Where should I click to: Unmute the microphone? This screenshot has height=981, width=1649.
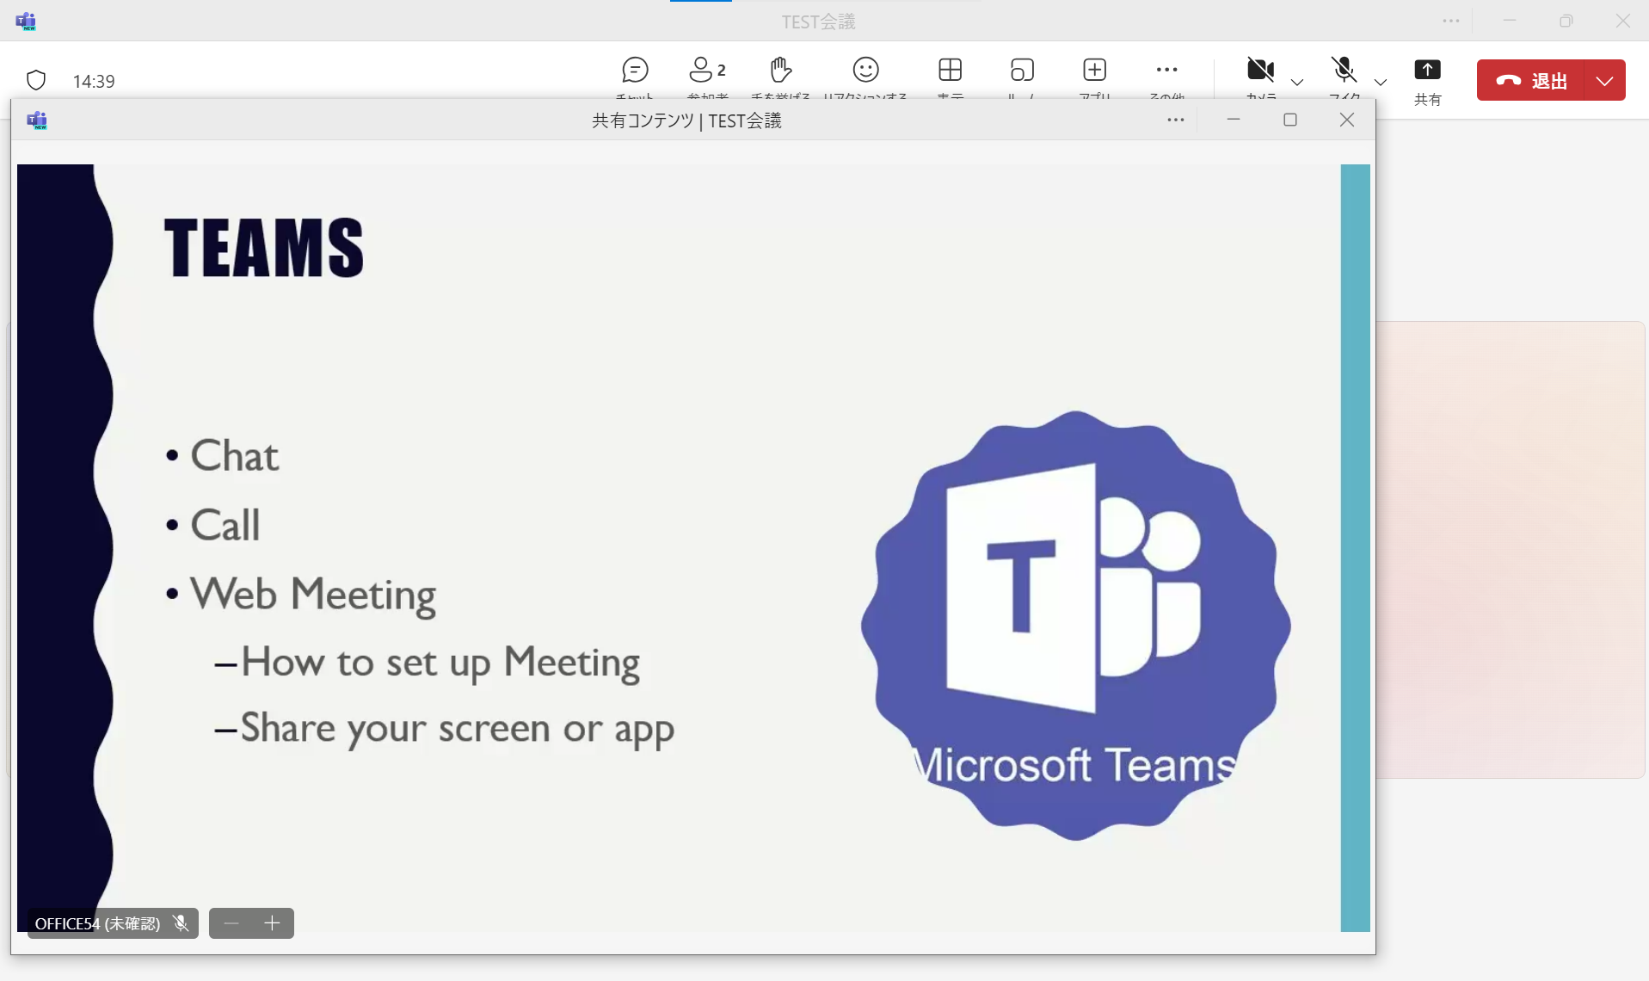click(1344, 70)
